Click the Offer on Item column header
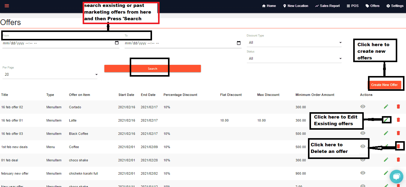The width and height of the screenshot is (406, 187). pyautogui.click(x=80, y=95)
